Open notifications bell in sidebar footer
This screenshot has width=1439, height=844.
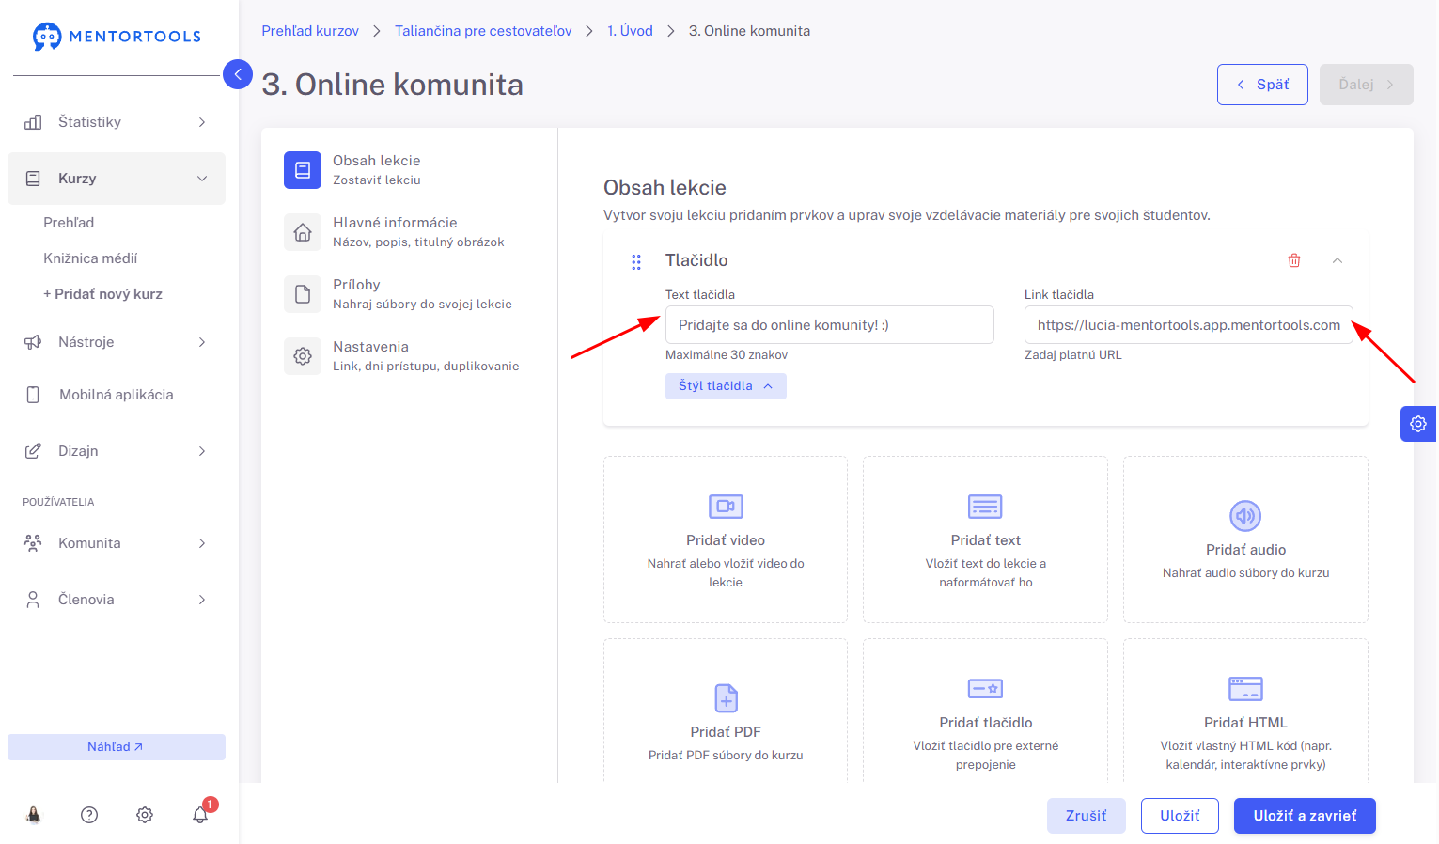click(x=201, y=814)
